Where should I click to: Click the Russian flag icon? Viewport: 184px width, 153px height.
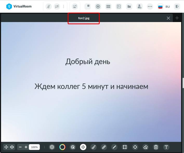click(160, 7)
